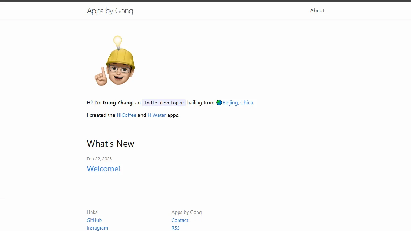
Task: Open the Contact link in the footer
Action: tap(180, 220)
